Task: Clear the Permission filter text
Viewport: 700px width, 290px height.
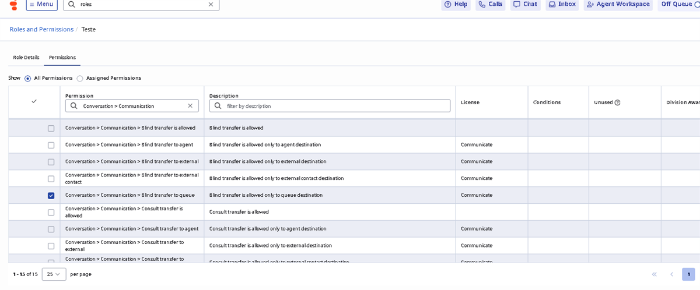Action: click(x=190, y=106)
